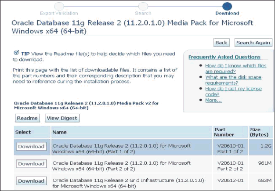
Task: Select the Download step circle
Action: [227, 6]
